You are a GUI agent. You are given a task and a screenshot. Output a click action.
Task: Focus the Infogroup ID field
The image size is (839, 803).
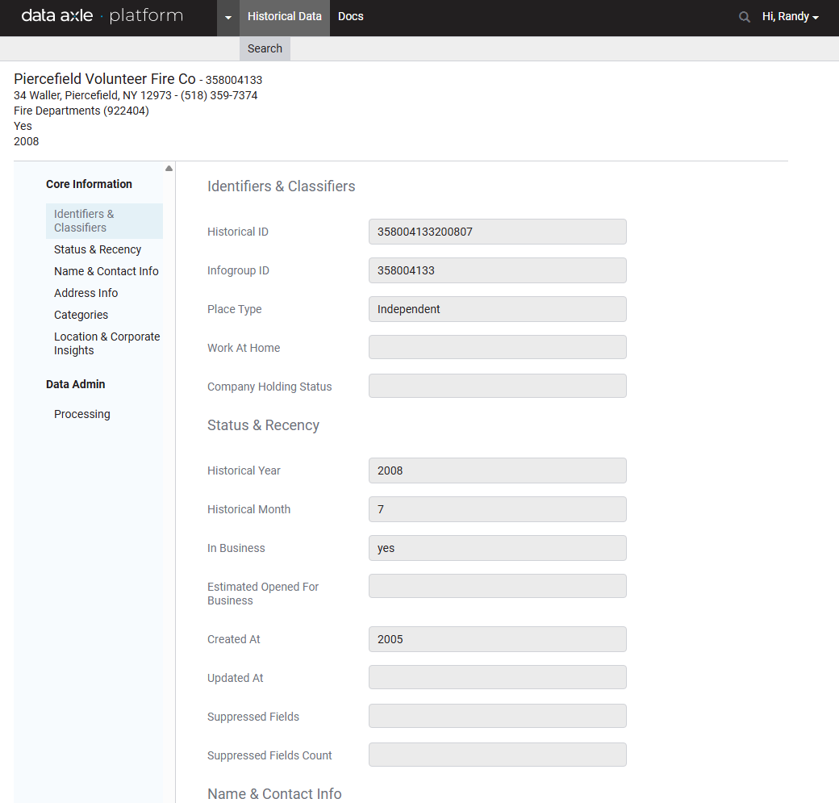497,270
